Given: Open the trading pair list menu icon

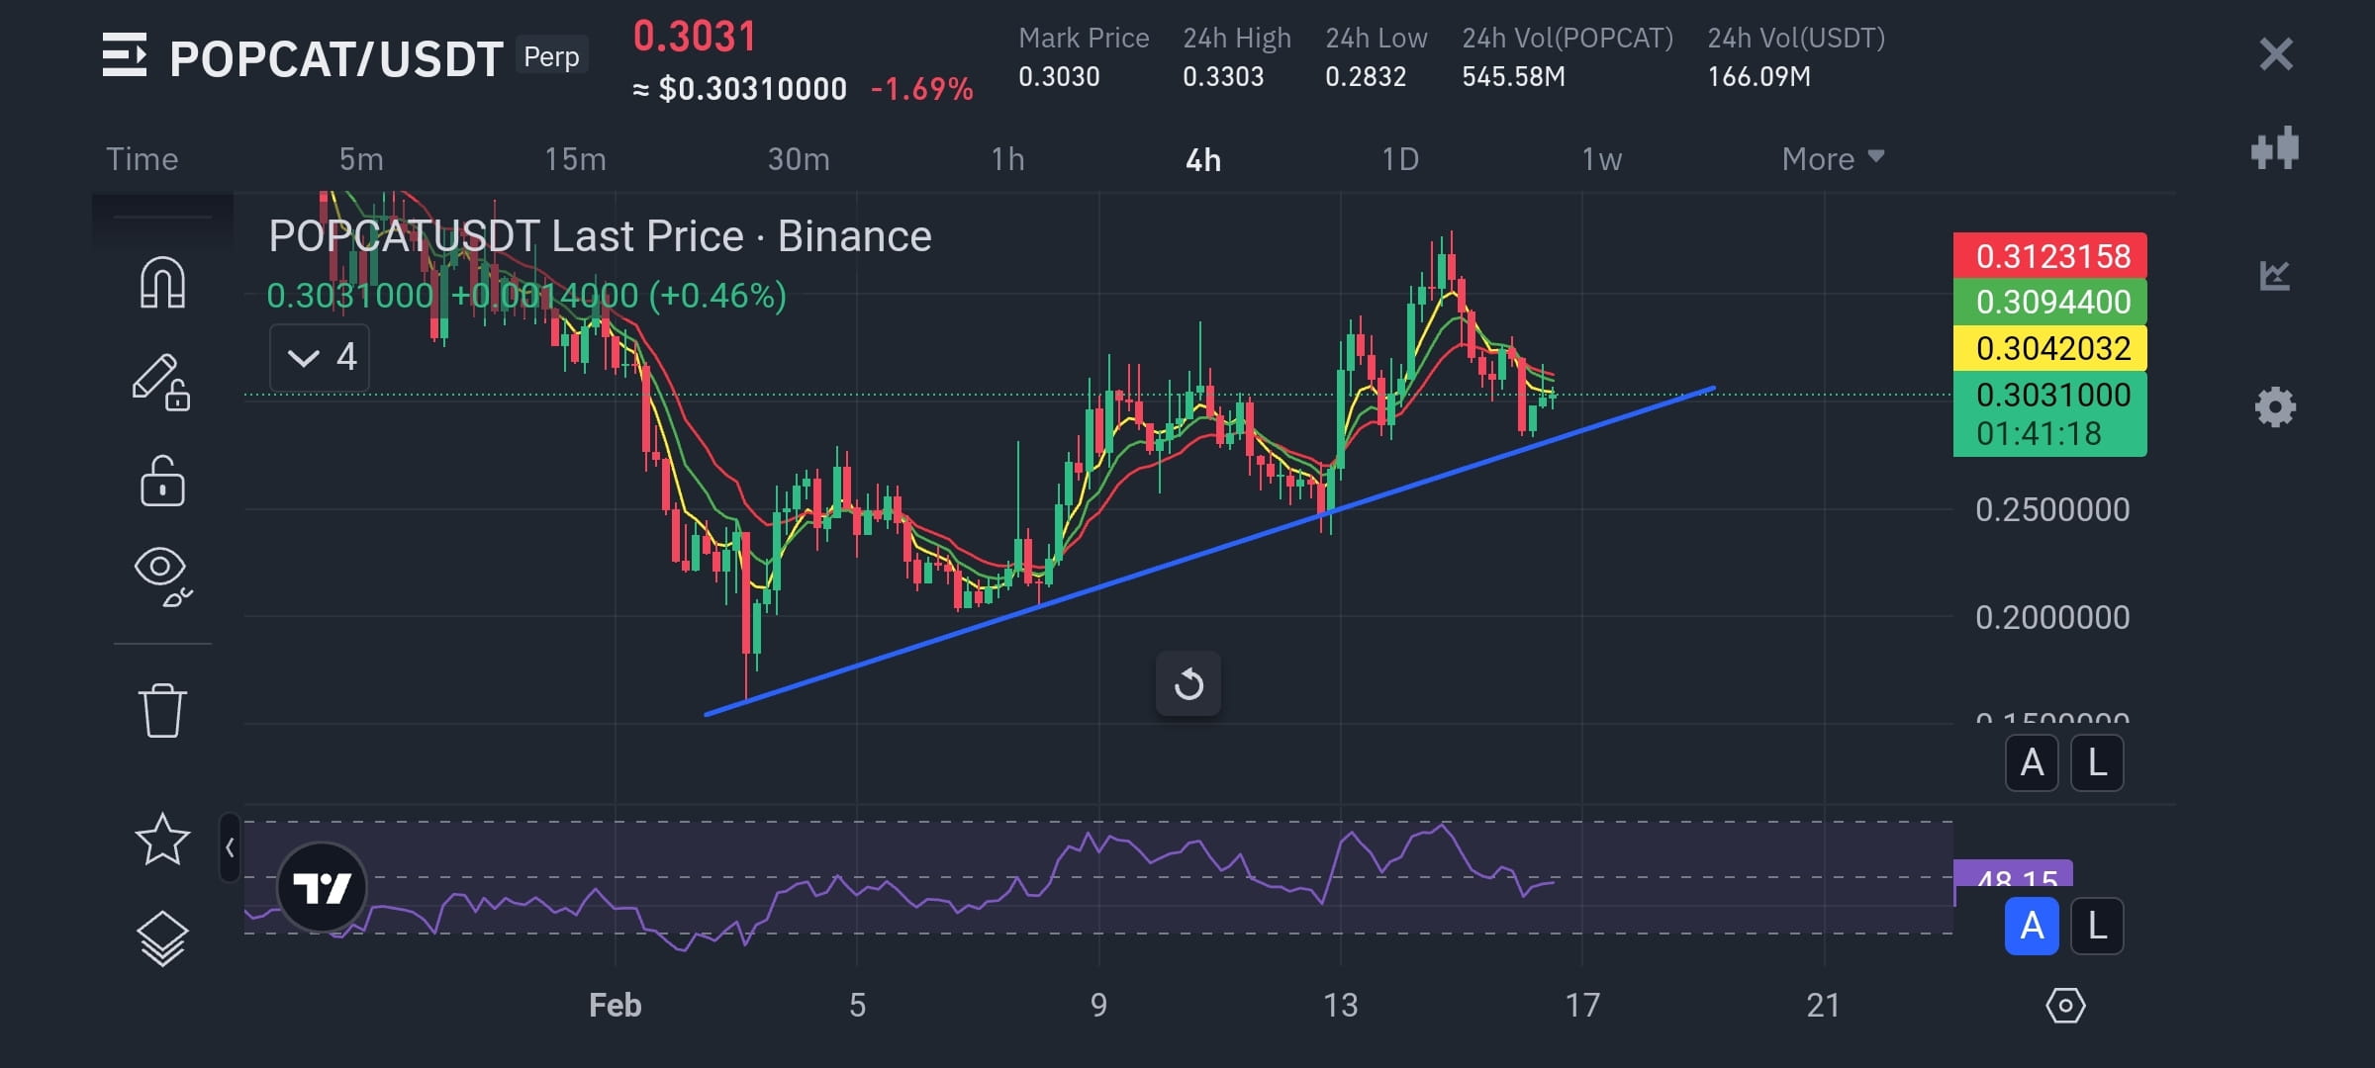Looking at the screenshot, I should click(x=125, y=55).
